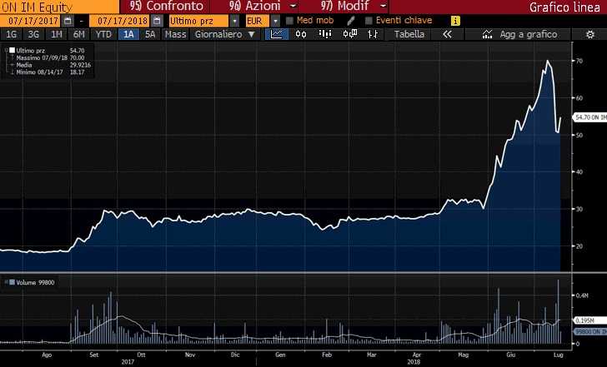
Task: Select the YTD time range tab
Action: pyautogui.click(x=103, y=34)
